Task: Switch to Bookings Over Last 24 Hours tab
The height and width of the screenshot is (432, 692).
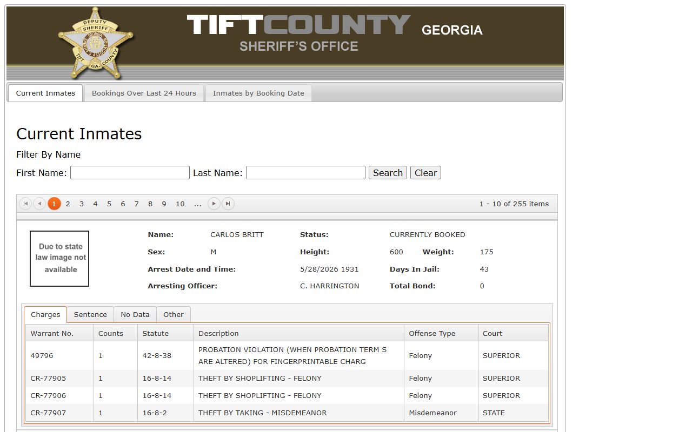Action: (x=144, y=93)
